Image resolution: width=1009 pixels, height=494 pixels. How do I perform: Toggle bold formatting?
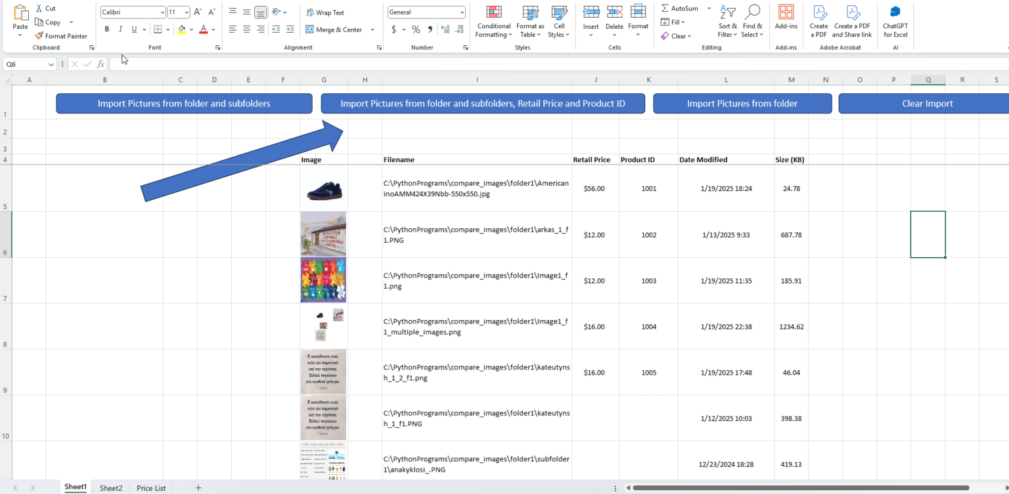pos(106,29)
